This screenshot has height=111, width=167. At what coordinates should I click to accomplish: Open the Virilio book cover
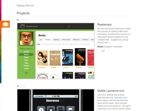(x=55, y=58)
